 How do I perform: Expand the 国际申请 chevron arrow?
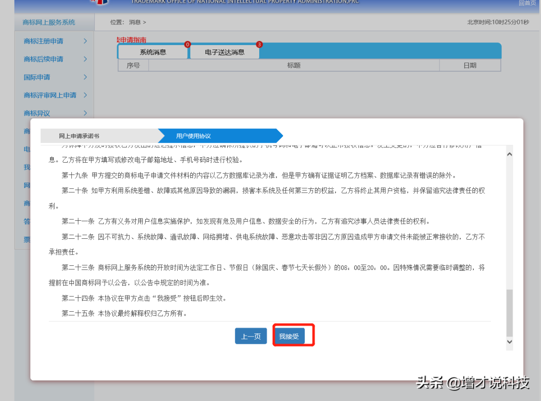85,77
